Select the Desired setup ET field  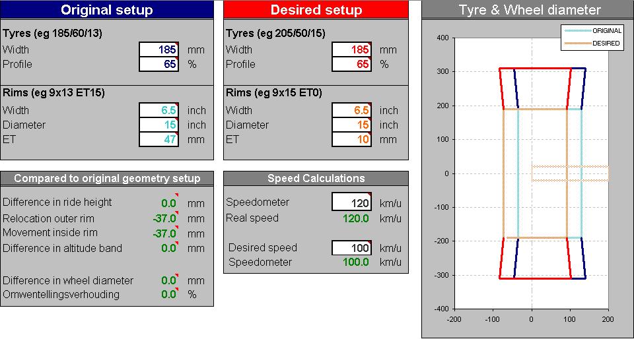click(x=351, y=140)
